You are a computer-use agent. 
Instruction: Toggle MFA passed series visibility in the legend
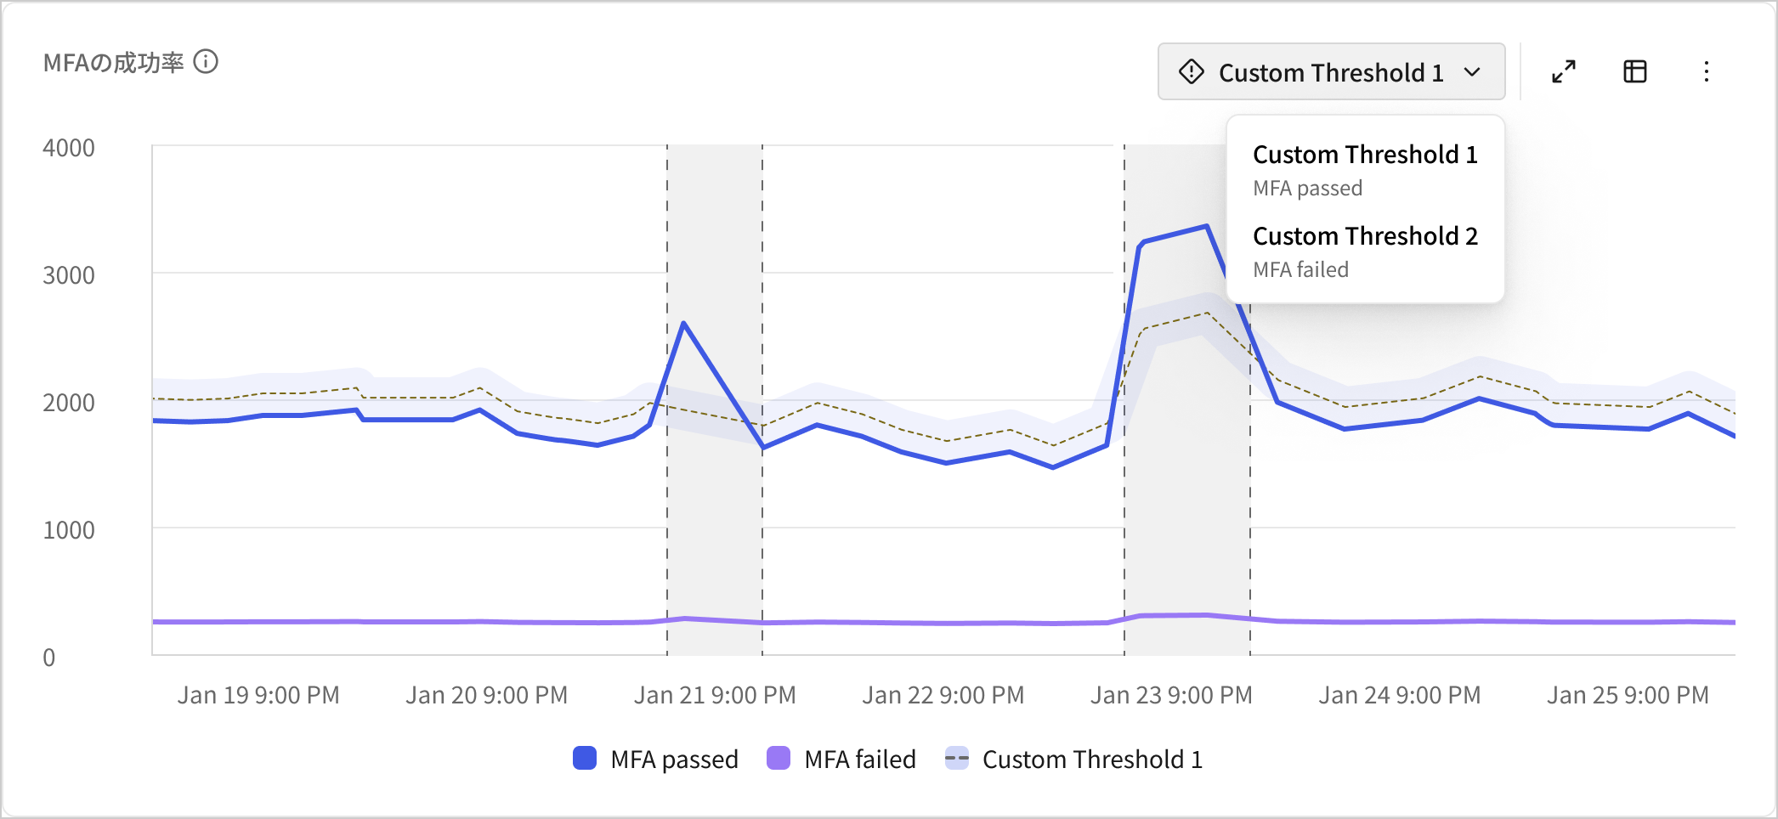(674, 759)
